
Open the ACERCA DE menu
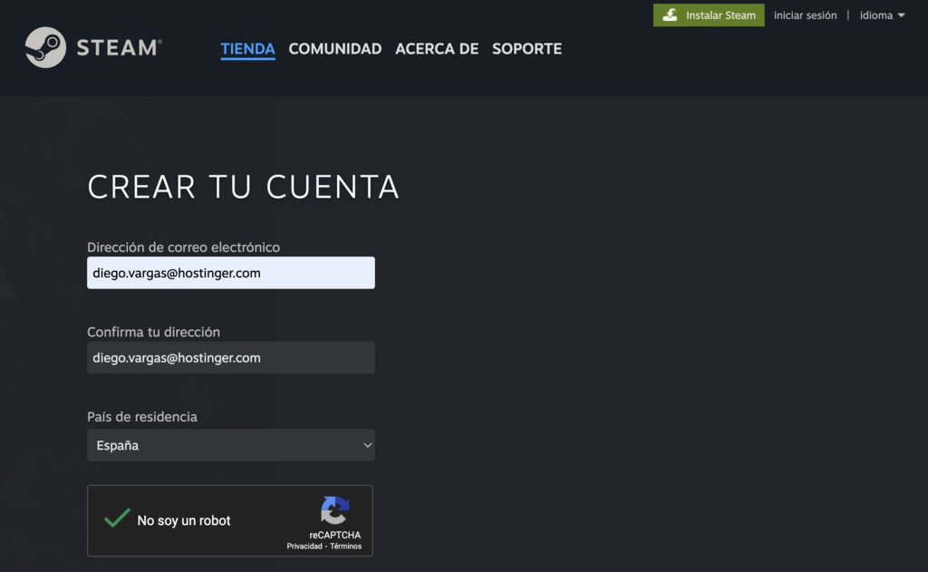[x=437, y=49]
